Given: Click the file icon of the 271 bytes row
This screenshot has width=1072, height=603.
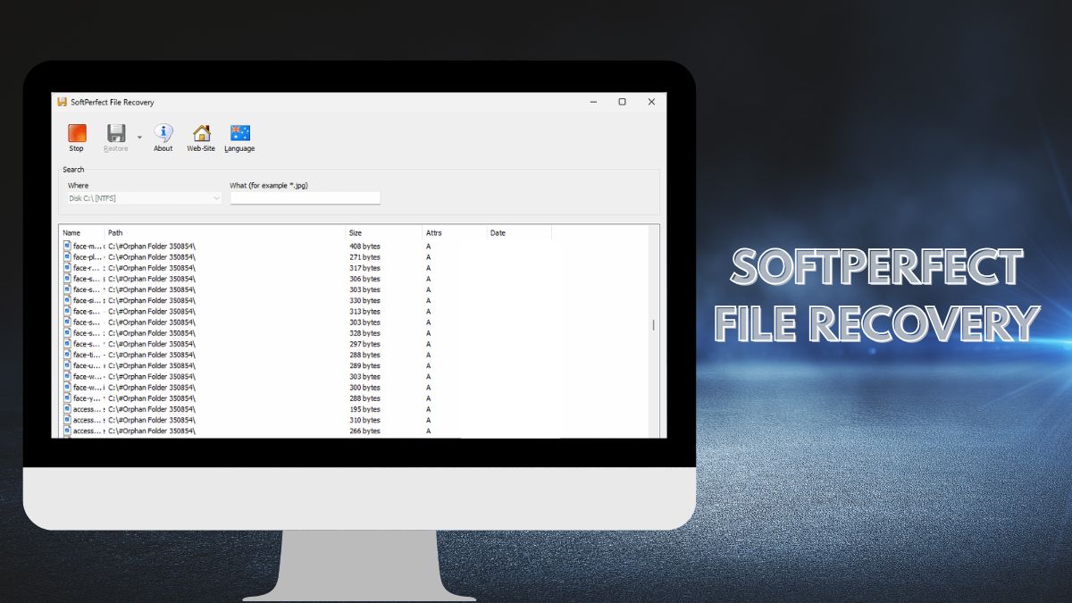Looking at the screenshot, I should (67, 256).
